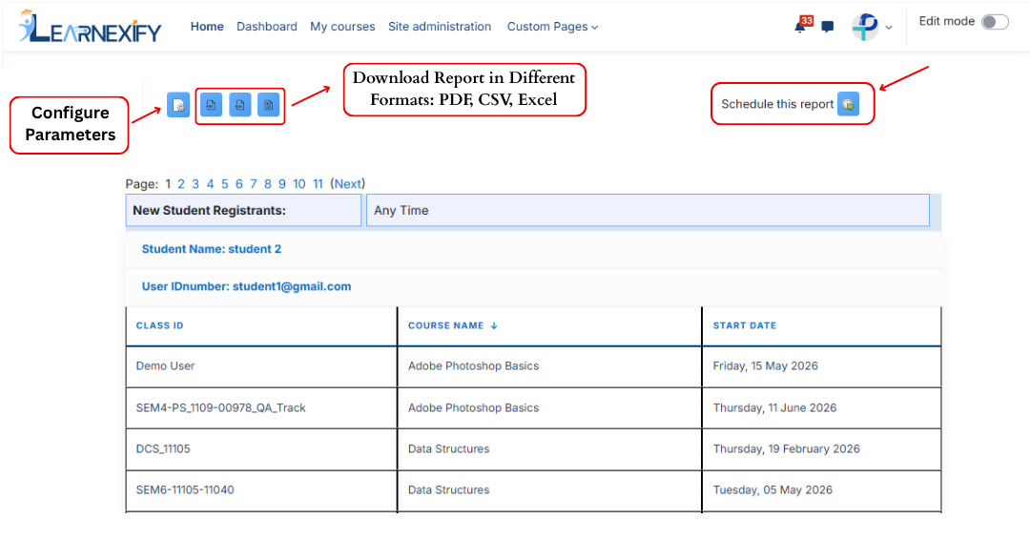Download the report as PDF
The height and width of the screenshot is (540, 1030).
[211, 104]
